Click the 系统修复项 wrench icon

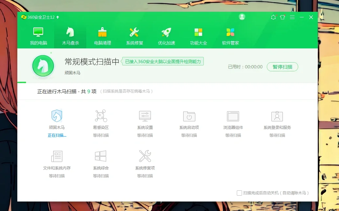coord(145,156)
